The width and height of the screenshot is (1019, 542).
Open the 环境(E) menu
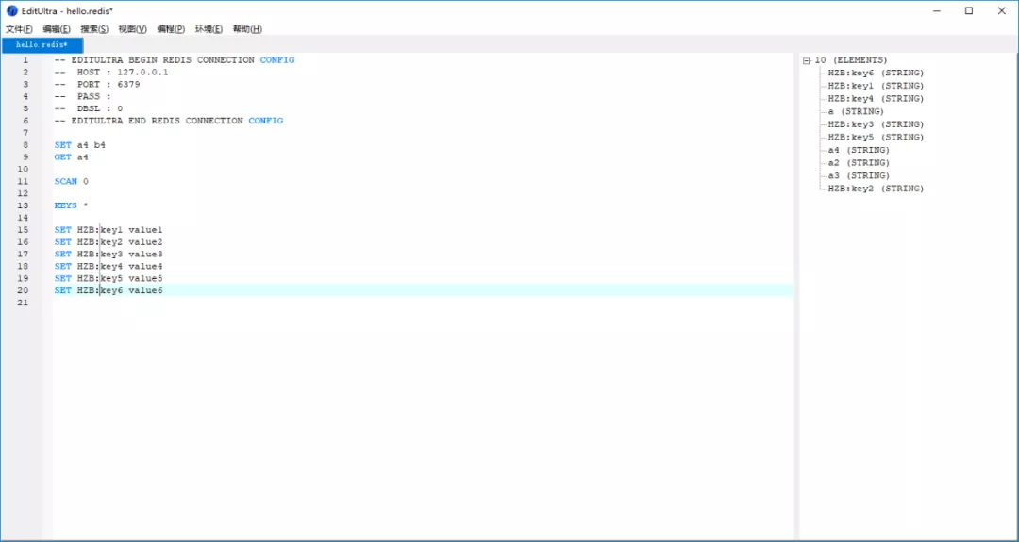click(x=209, y=29)
